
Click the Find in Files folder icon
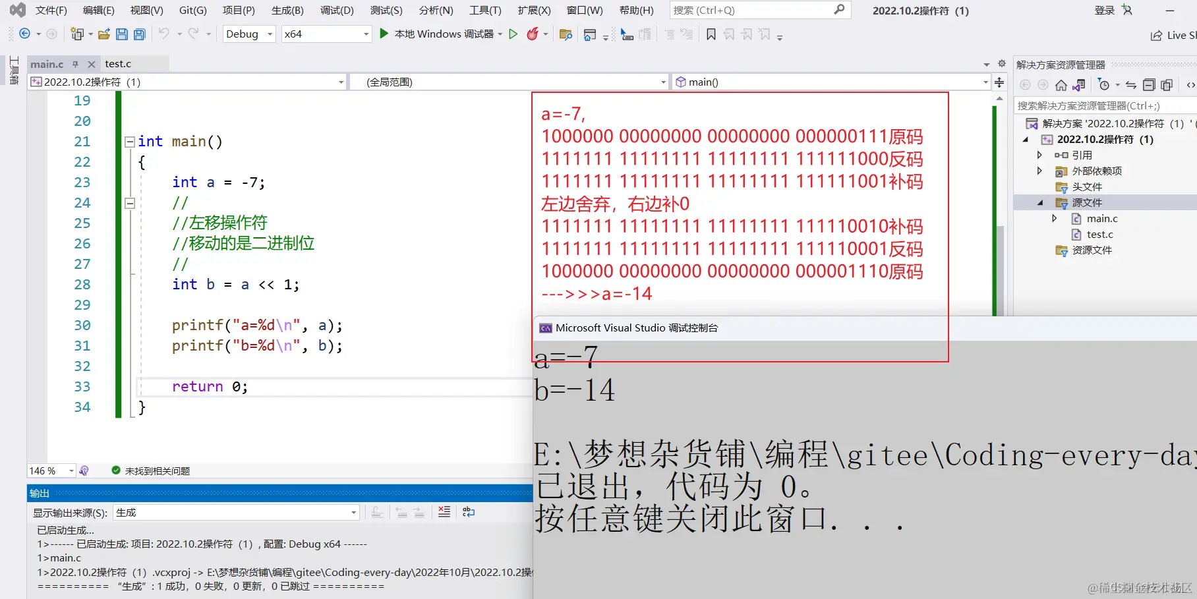click(566, 34)
